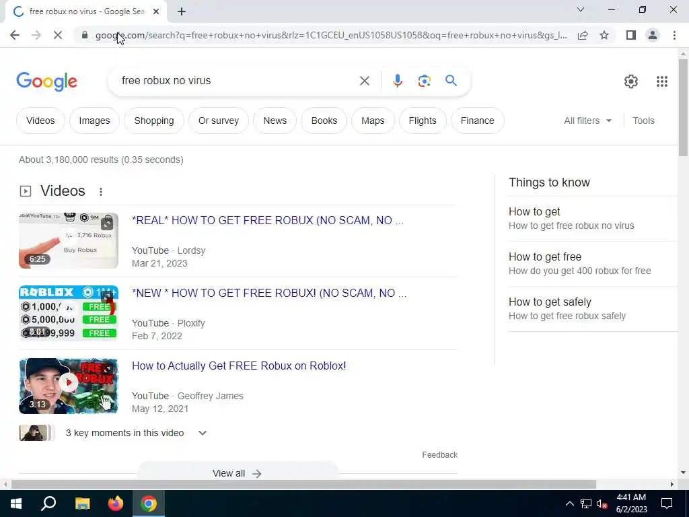
Task: Open the *NEW * HOW TO GET FREE ROBUX! link
Action: (269, 294)
